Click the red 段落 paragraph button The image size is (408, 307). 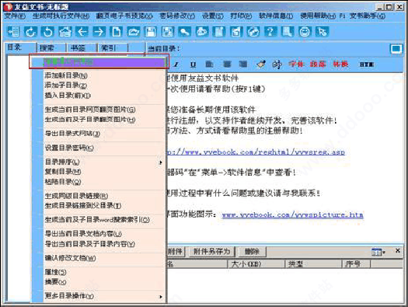[x=318, y=64]
